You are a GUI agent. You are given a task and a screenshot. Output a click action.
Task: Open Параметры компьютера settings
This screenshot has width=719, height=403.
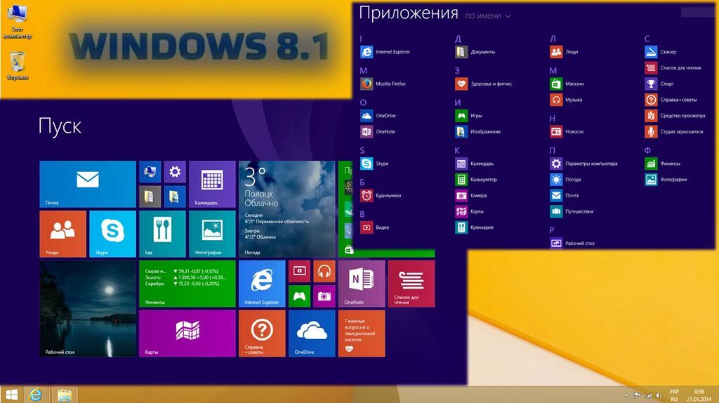(583, 164)
